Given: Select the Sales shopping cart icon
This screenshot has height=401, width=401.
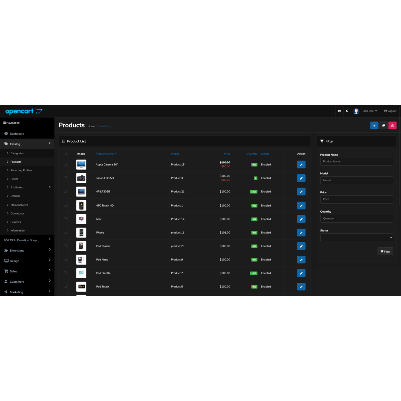Looking at the screenshot, I should pos(7,271).
